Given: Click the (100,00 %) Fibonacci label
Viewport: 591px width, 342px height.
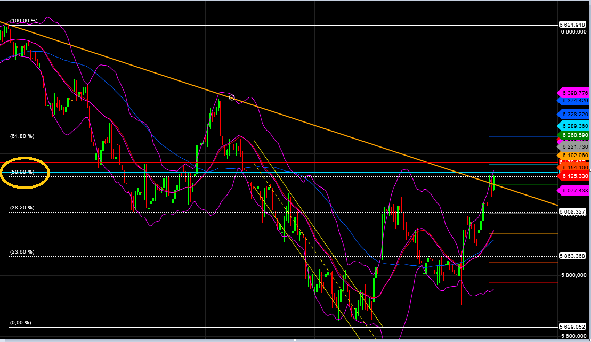Looking at the screenshot, I should 24,21.
